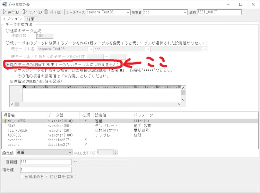The width and height of the screenshot is (260, 193).
Task: Switch to the オプション tab
Action: [12, 19]
